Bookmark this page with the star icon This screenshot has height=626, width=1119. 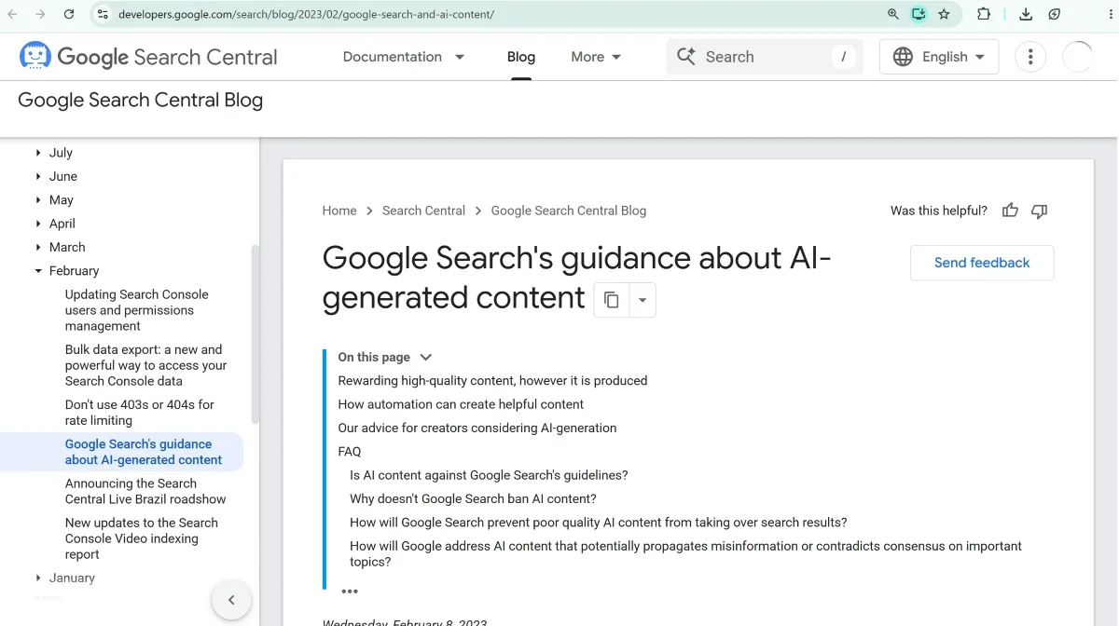944,14
